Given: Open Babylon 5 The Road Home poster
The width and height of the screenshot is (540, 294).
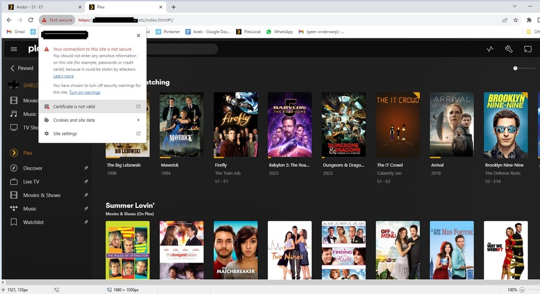Looking at the screenshot, I should pos(289,125).
